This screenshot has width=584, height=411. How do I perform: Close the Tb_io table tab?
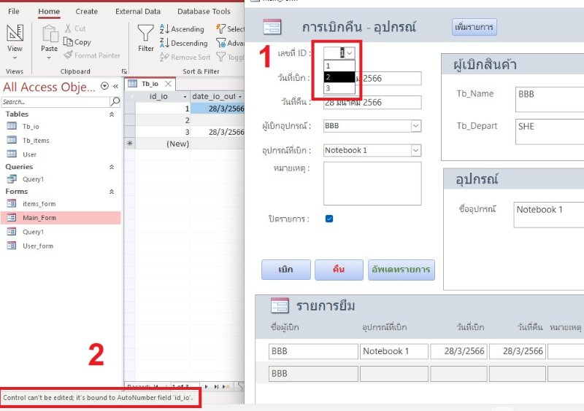167,84
